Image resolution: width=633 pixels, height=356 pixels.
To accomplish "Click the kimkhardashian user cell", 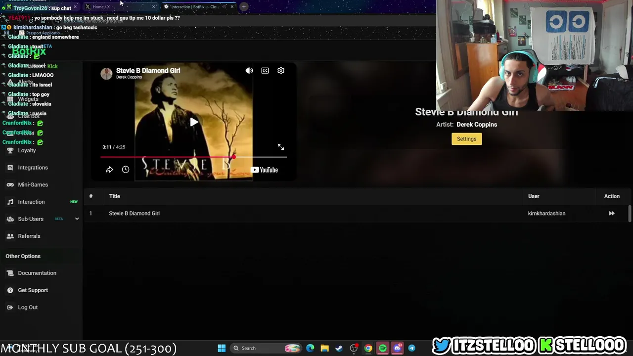I will pos(546,214).
